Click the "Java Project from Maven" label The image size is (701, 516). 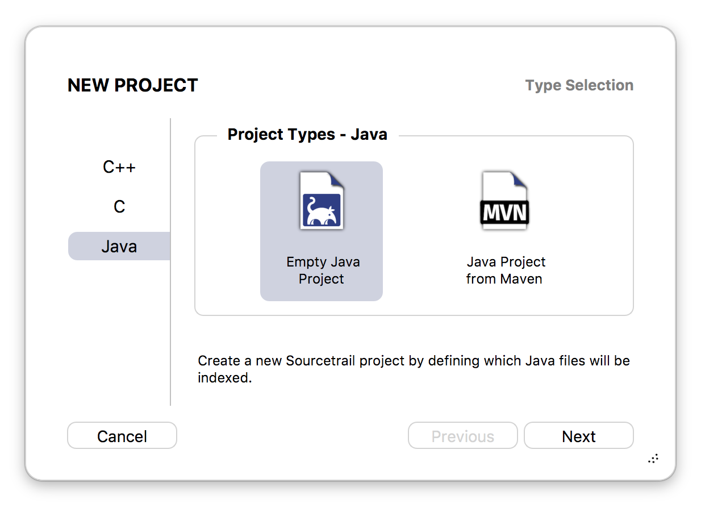(505, 271)
